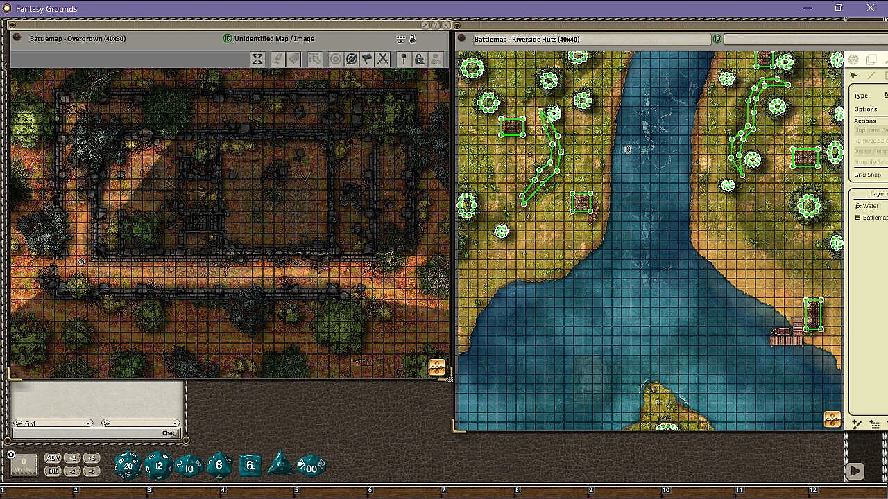The width and height of the screenshot is (888, 499).
Task: Select the Water fx layer
Action: pos(866,206)
